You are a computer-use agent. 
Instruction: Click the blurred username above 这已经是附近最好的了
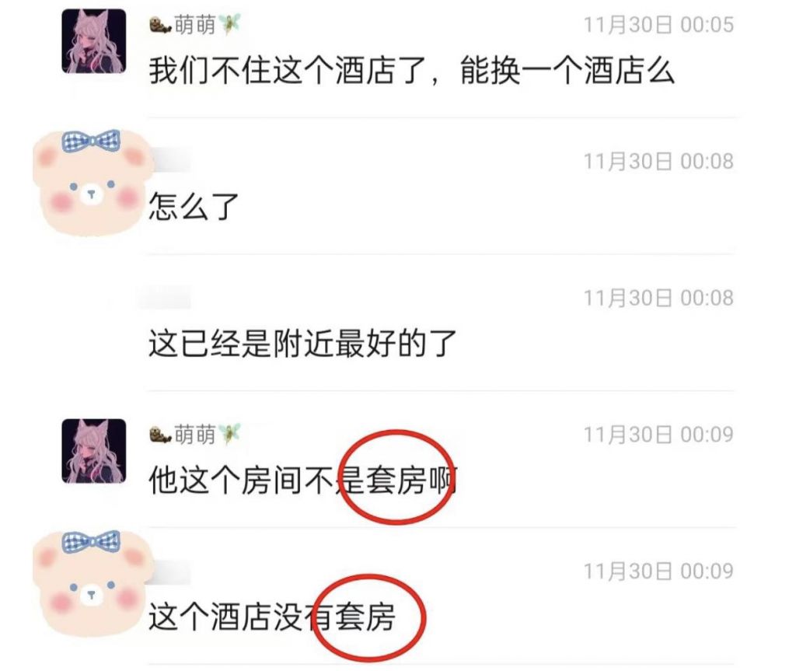tap(165, 297)
